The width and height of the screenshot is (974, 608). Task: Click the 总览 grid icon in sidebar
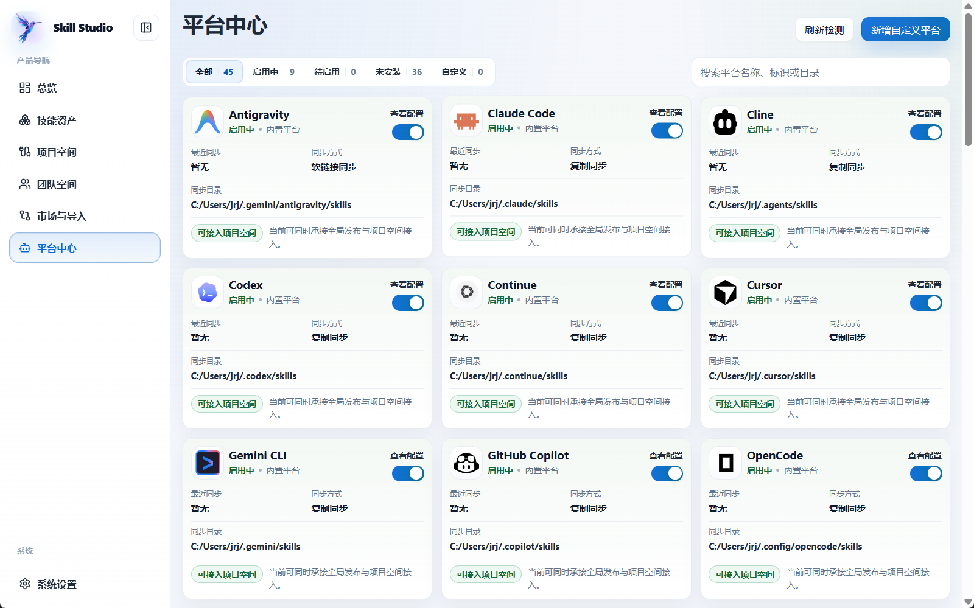[x=25, y=88]
